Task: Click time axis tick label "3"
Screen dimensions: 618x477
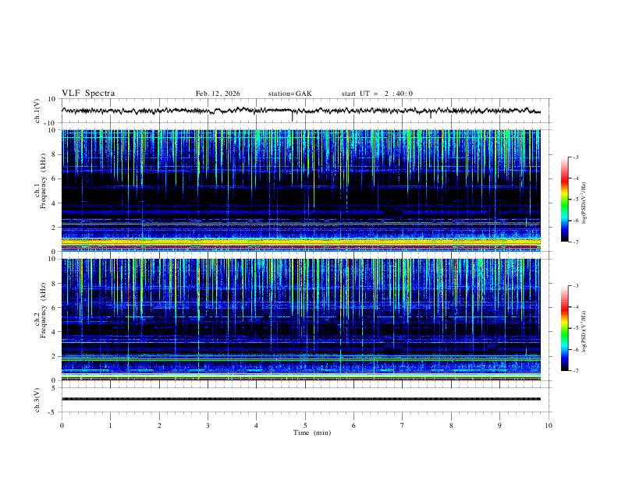Action: 208,426
